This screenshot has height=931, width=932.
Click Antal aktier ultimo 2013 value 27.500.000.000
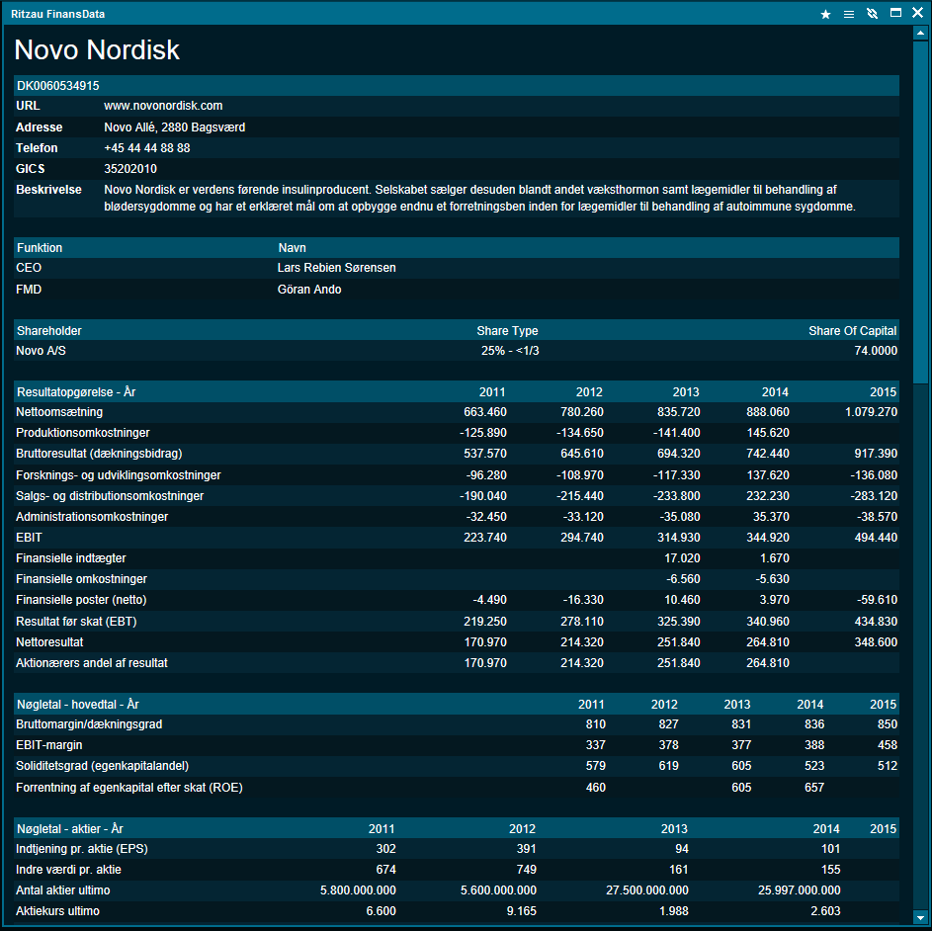pyautogui.click(x=647, y=890)
